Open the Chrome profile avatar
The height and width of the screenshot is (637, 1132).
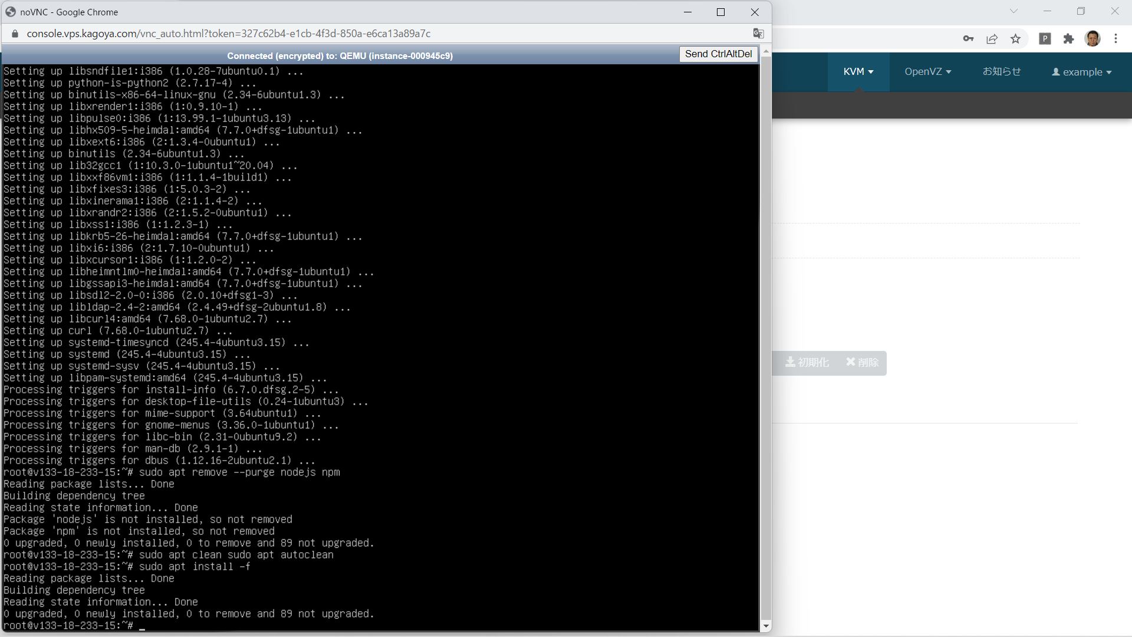point(1094,38)
